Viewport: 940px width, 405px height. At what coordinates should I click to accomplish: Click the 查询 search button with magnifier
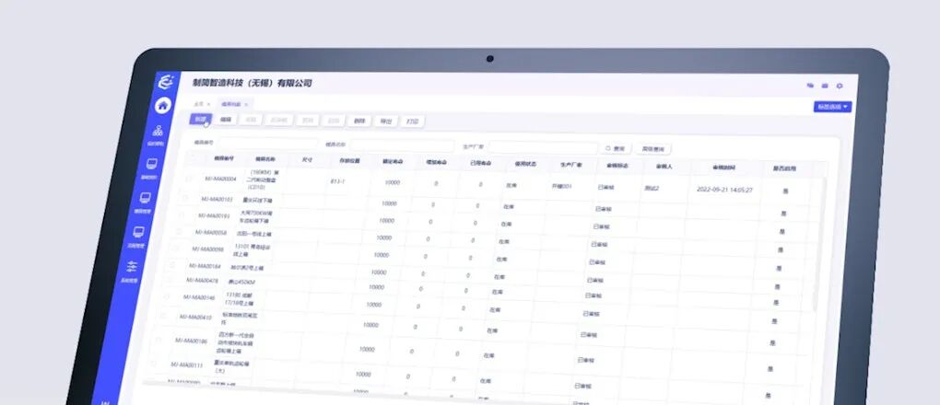pyautogui.click(x=616, y=148)
